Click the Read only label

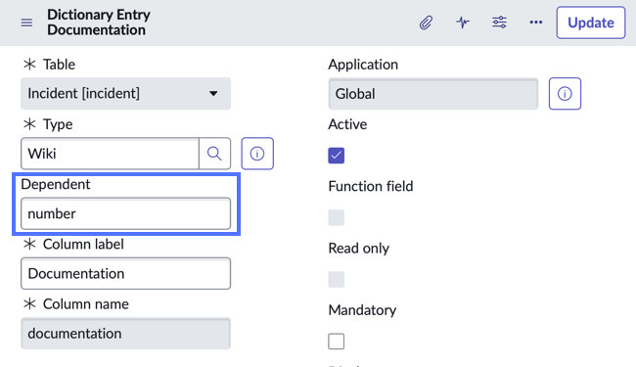[x=358, y=249]
